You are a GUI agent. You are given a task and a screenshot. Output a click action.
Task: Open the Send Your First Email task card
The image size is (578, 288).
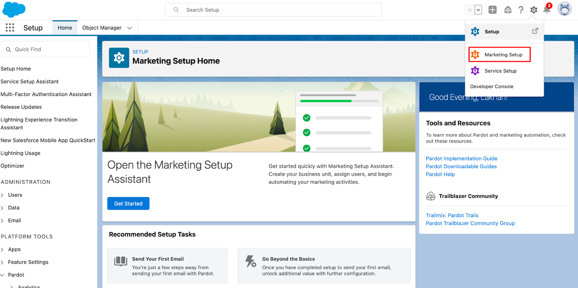[x=168, y=266]
